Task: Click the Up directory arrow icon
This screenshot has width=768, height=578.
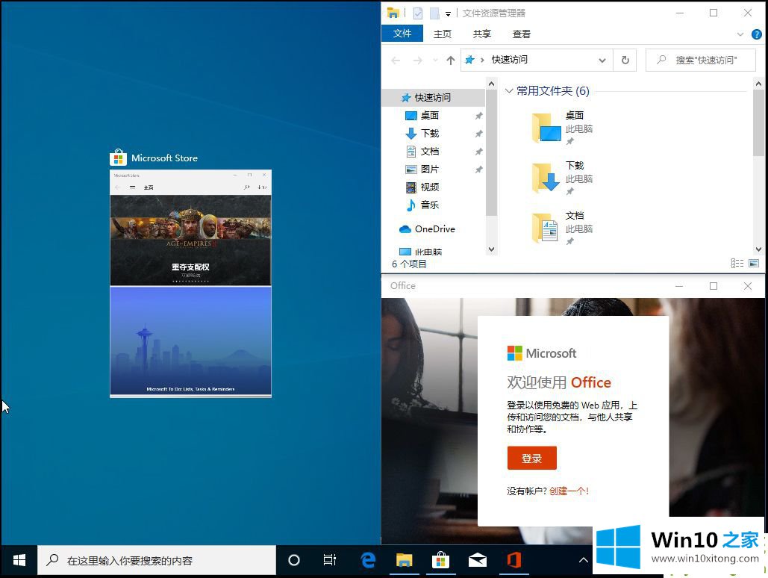Action: point(450,60)
